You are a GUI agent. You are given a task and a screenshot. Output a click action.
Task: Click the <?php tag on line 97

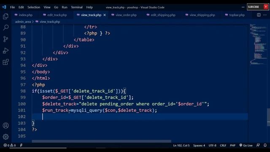38,85
